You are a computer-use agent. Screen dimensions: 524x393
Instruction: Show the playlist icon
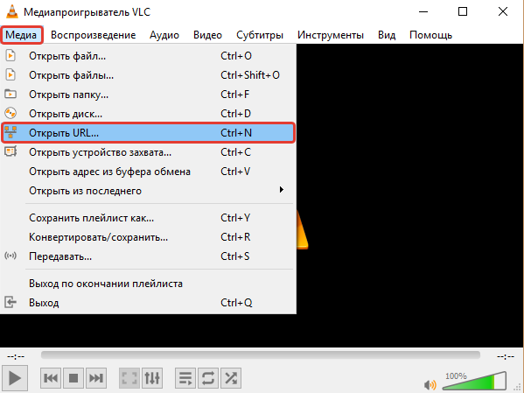pos(185,378)
